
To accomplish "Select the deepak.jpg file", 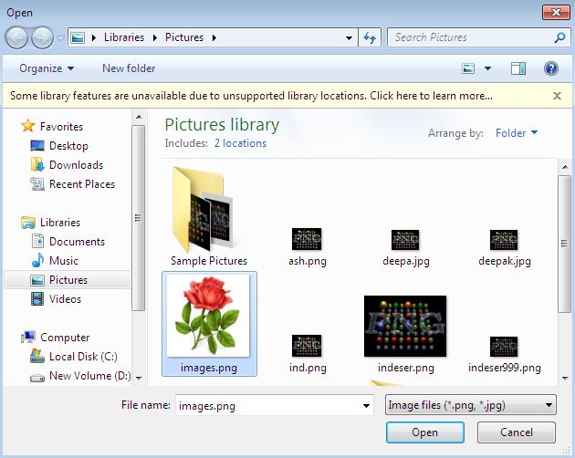I will coord(504,247).
